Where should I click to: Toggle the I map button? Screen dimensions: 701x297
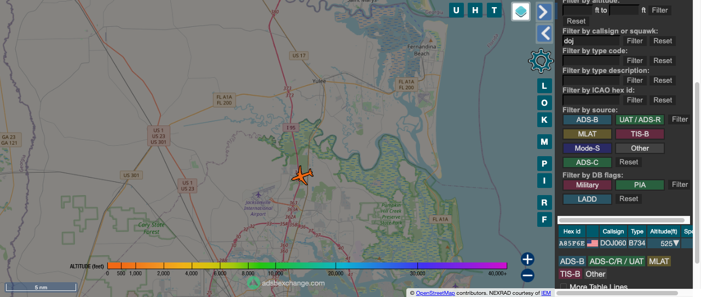coord(544,180)
